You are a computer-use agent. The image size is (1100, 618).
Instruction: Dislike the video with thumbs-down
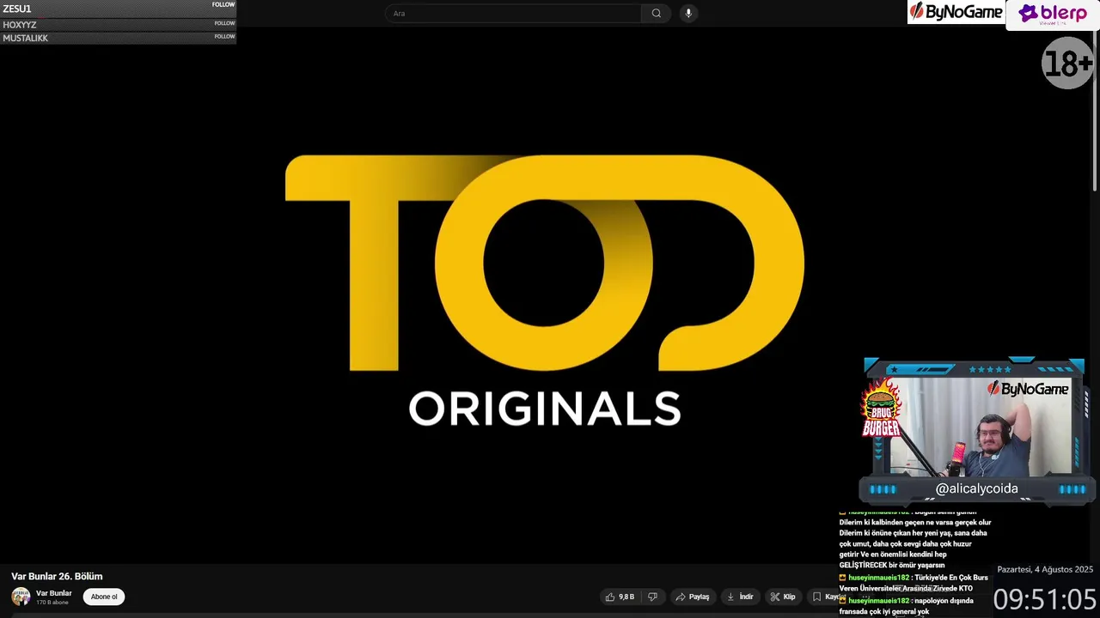(x=652, y=597)
